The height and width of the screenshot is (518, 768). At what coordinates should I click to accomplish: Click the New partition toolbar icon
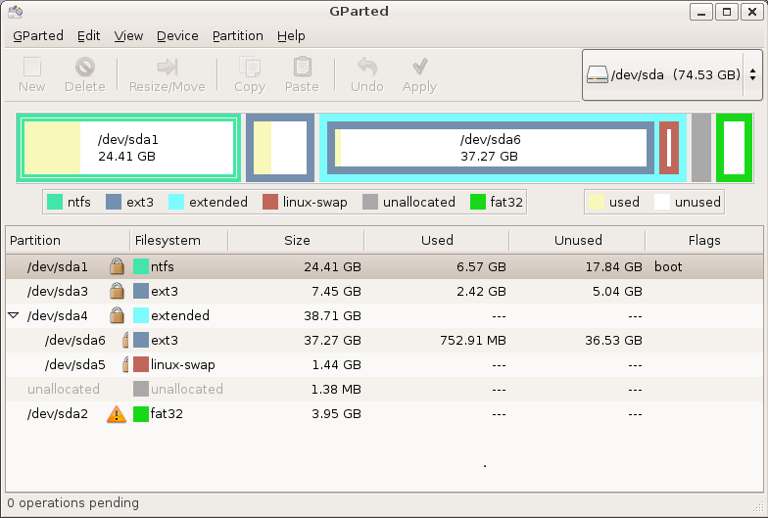click(x=32, y=67)
